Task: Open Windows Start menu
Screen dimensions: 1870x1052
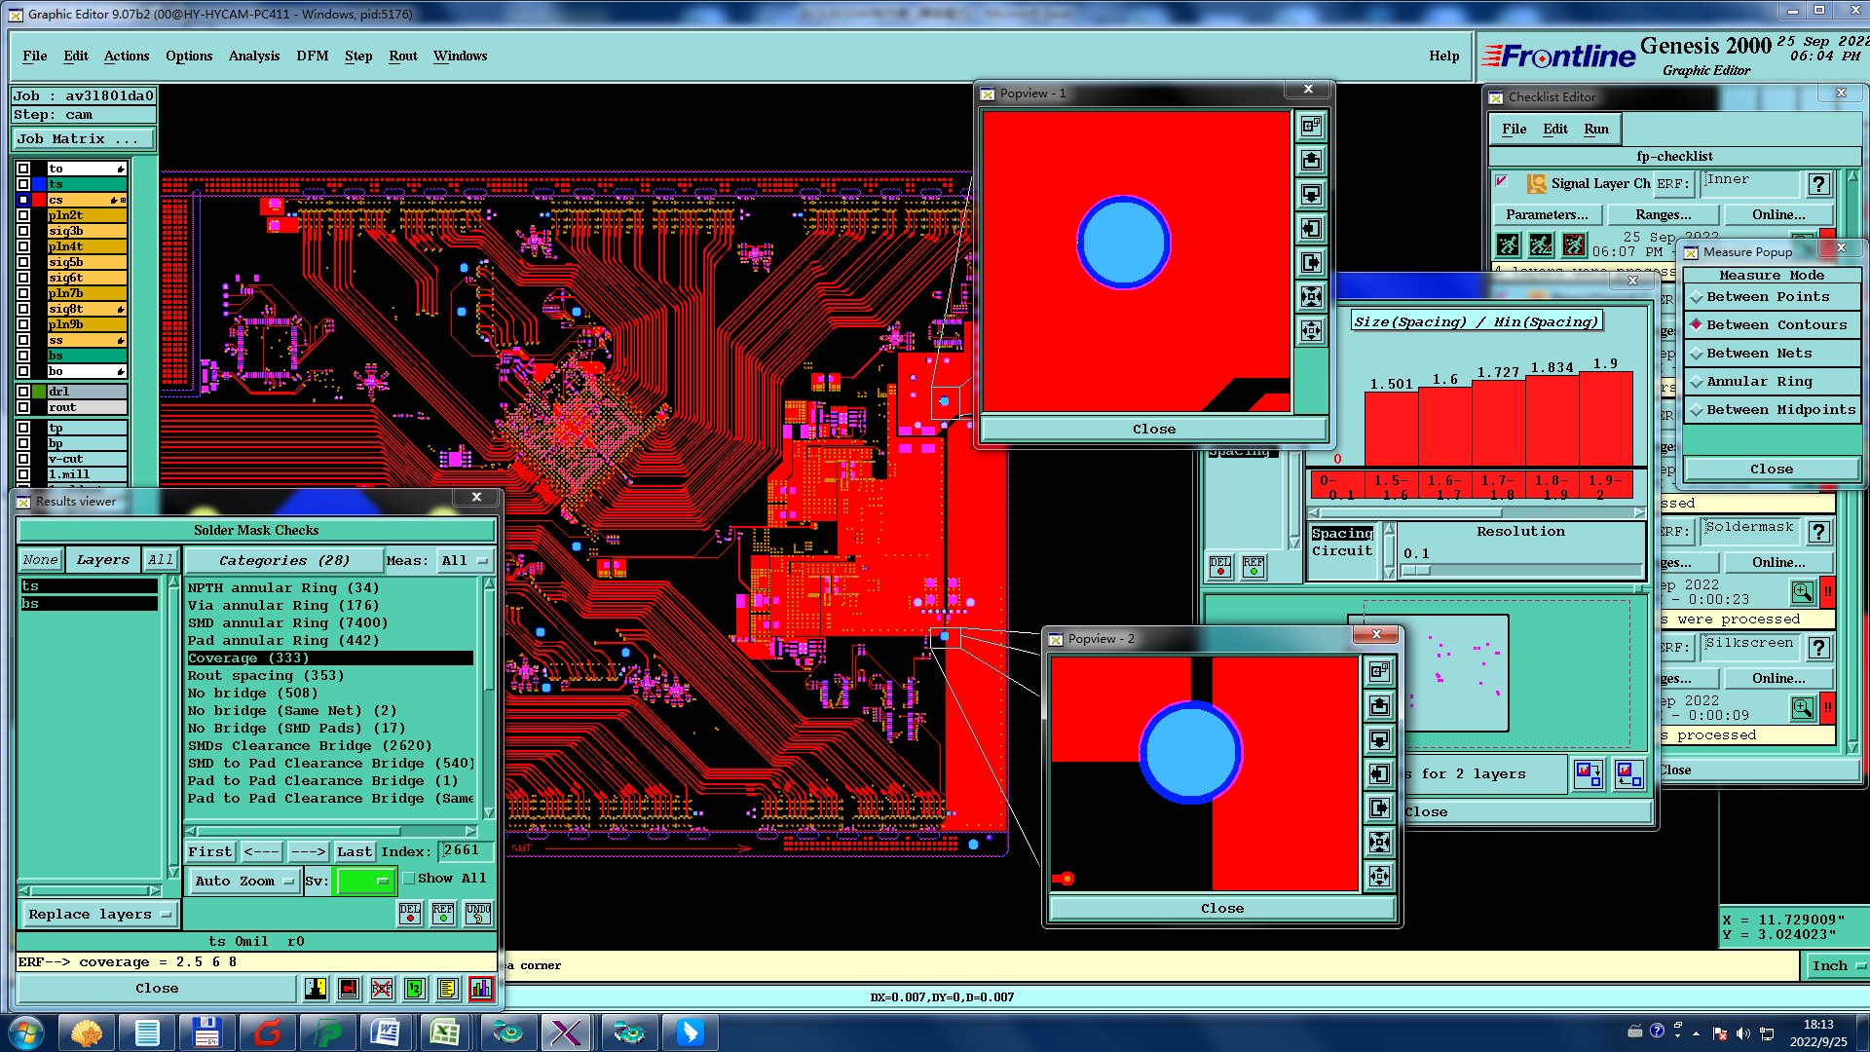Action: click(26, 1033)
